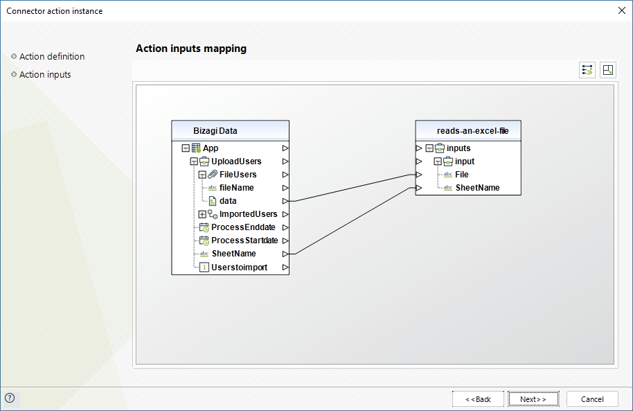633x411 pixels.
Task: Click the output arrow beside ImportedUsers
Action: point(285,214)
